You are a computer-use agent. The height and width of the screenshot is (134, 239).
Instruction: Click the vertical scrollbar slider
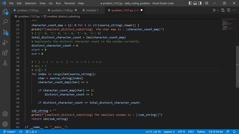(238, 67)
